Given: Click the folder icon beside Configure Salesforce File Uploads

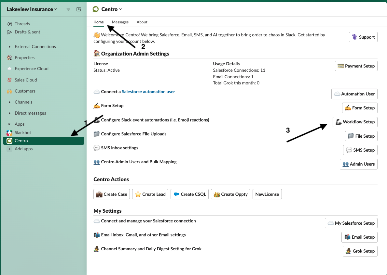Looking at the screenshot, I should (x=96, y=134).
